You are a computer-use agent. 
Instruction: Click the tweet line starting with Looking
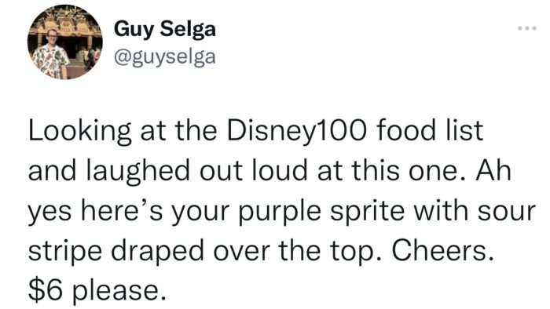tap(255, 132)
